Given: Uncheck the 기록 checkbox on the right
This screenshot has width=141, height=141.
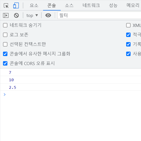Looking at the screenshot, I should pyautogui.click(x=128, y=44).
